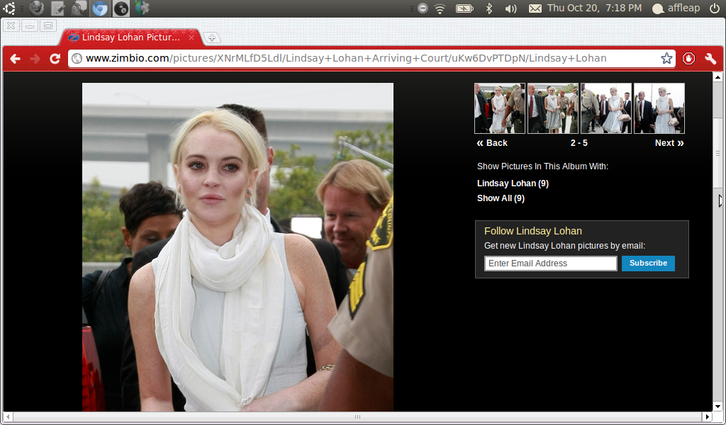Image resolution: width=726 pixels, height=425 pixels.
Task: Click the vertical scrollbar up arrow
Action: [717, 77]
